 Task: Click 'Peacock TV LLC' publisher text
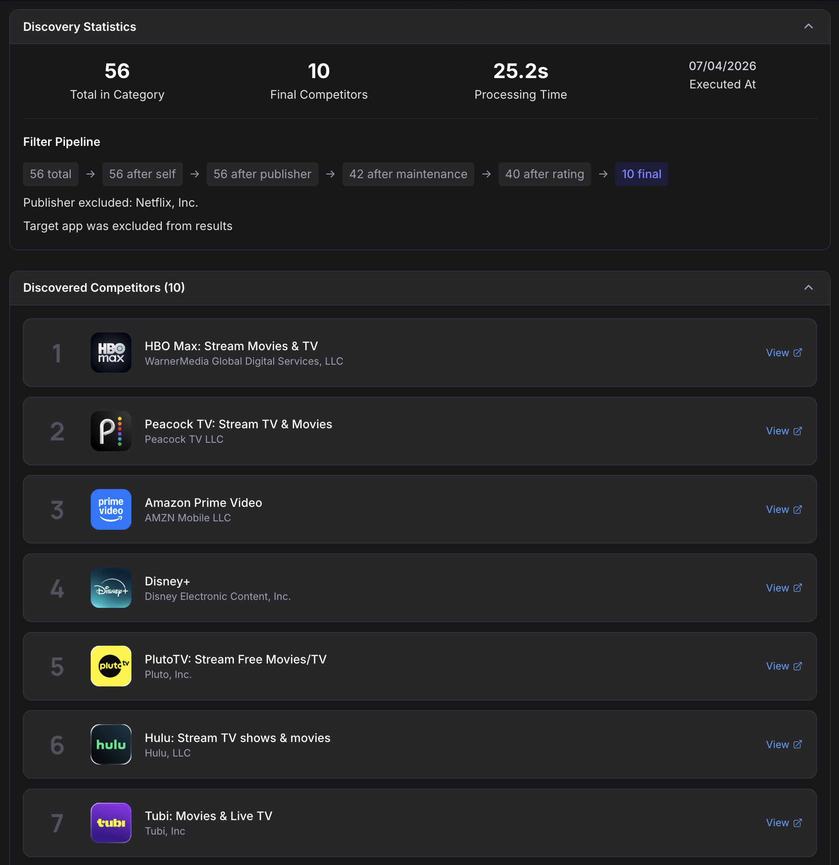coord(184,439)
